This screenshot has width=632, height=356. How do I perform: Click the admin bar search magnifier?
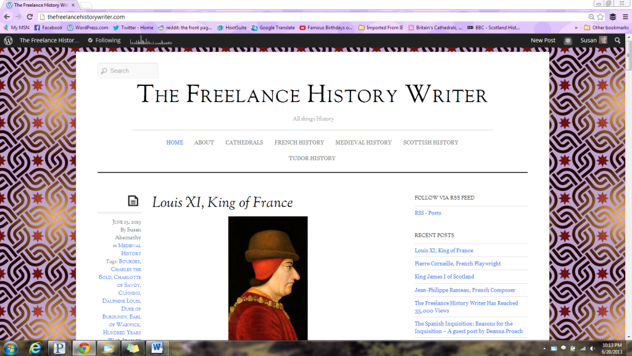click(617, 40)
